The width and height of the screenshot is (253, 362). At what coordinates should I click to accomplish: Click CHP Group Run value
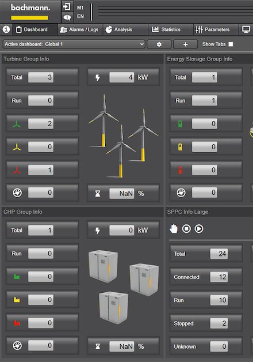(x=41, y=254)
